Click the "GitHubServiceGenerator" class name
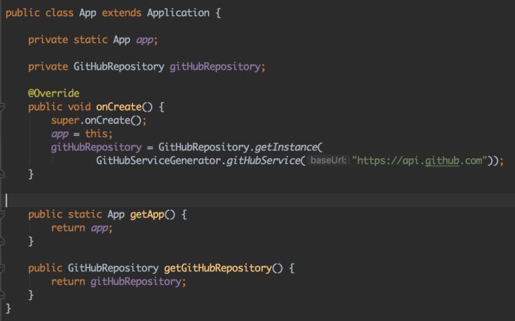Viewport: 515px width, 321px height. 158,161
